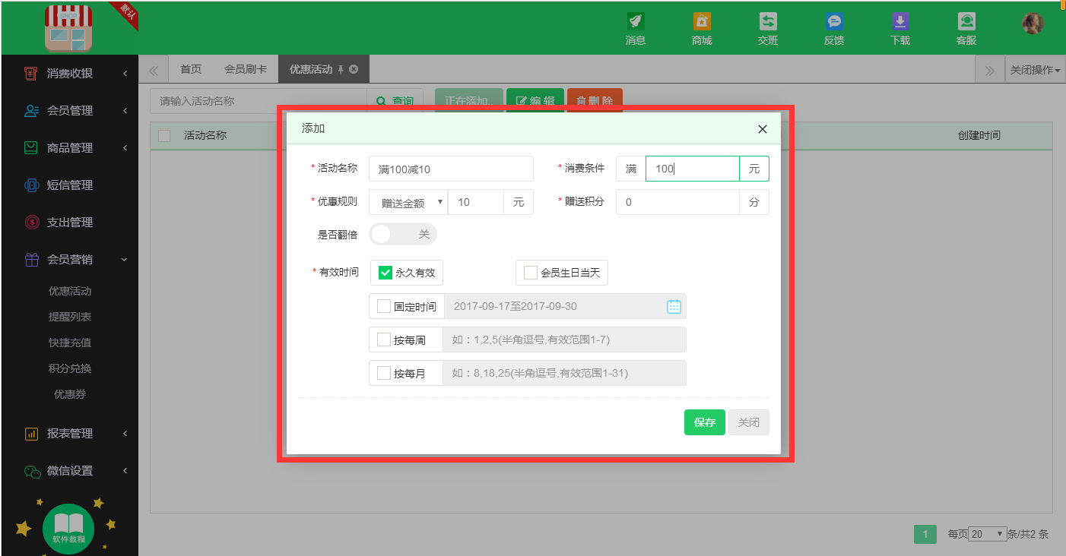Open the 关闭操作 dropdown
1066x556 pixels.
(1035, 70)
